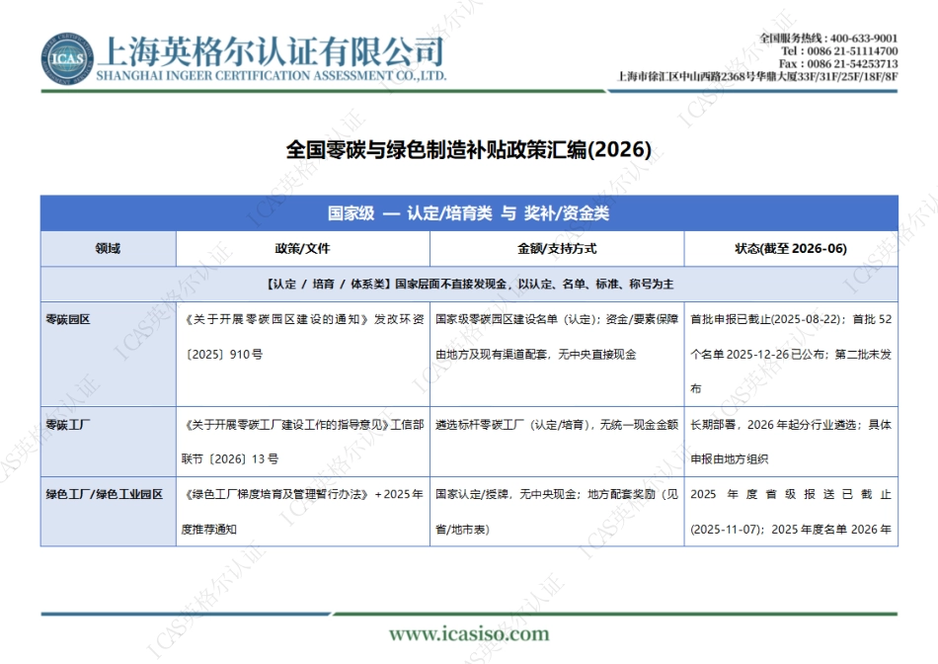Viewport: 938px width, 664px height.
Task: Select the title 全国零碳与绿色制造补贴政策汇编(2026)
Action: (469, 149)
